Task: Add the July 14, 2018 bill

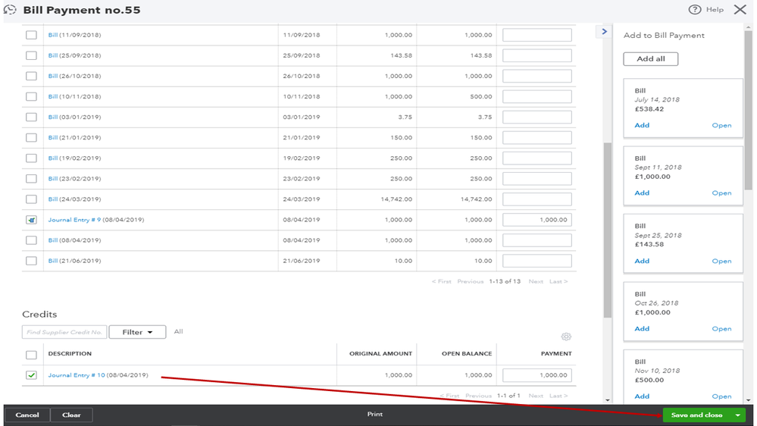Action: [642, 125]
